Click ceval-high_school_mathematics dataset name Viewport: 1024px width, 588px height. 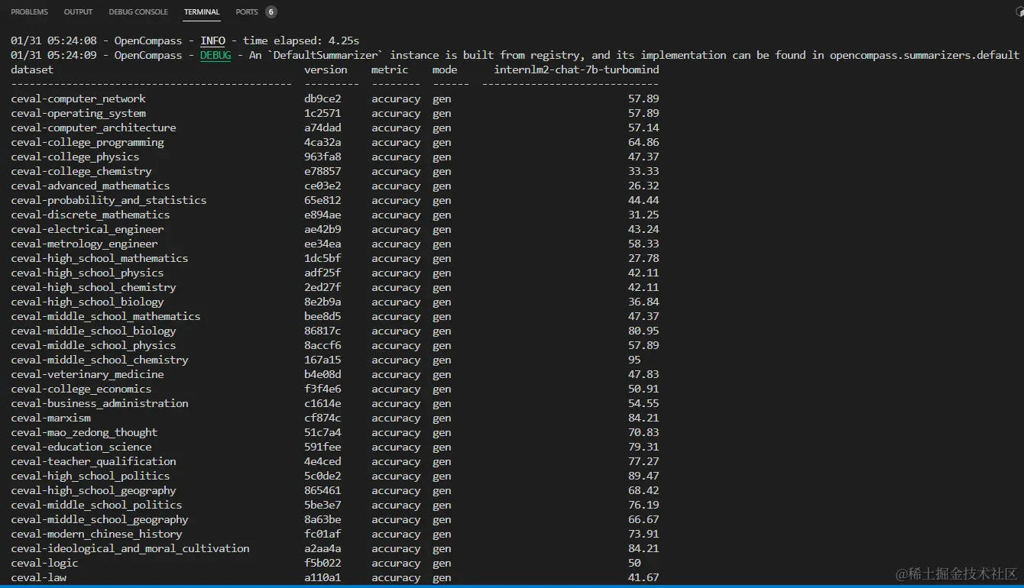99,258
